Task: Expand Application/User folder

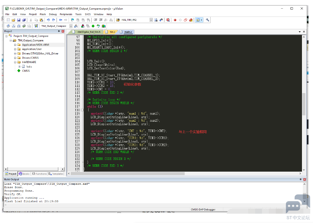Action: point(15,49)
